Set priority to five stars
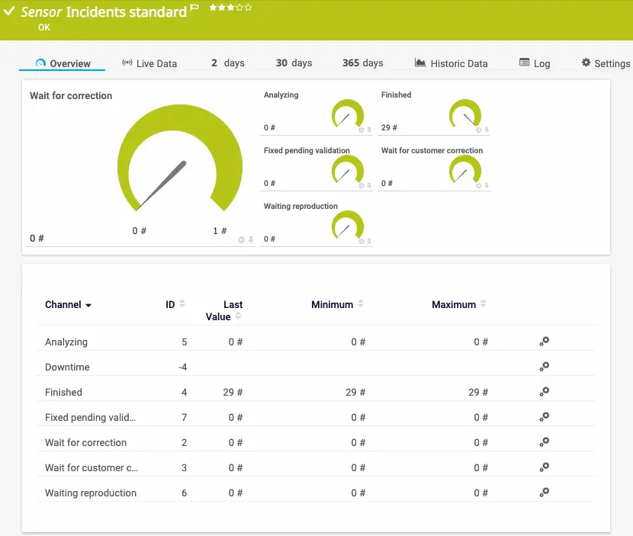 [x=249, y=7]
